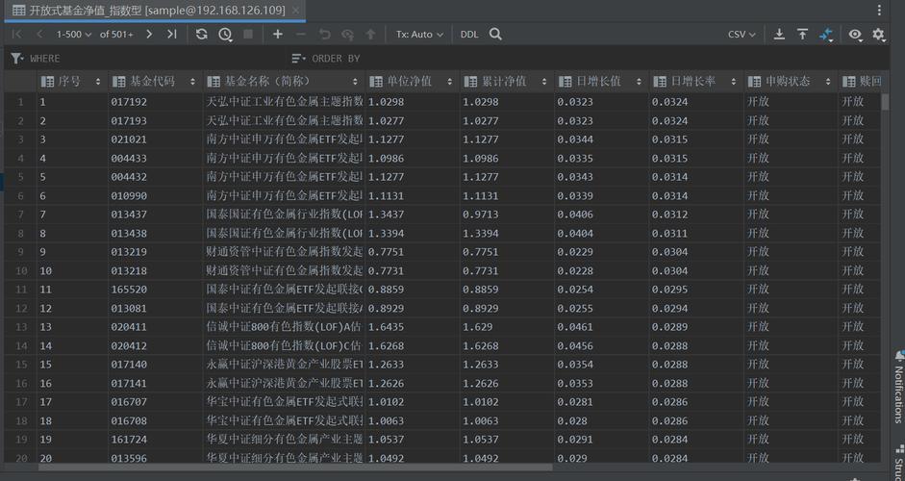This screenshot has width=905, height=481.
Task: Click the horizontal scrollbar thumb
Action: [x=294, y=468]
